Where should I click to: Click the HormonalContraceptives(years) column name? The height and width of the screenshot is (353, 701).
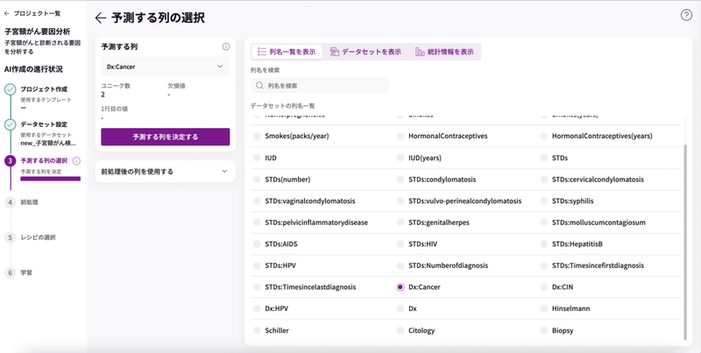pyautogui.click(x=602, y=136)
